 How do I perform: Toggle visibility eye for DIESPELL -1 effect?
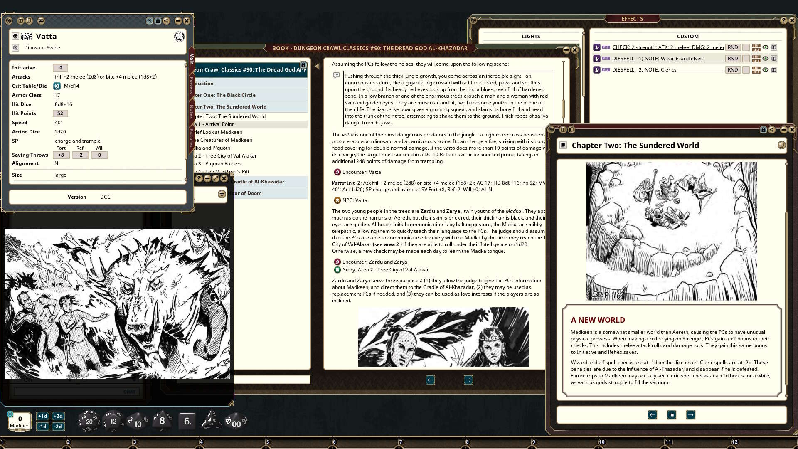click(x=765, y=59)
